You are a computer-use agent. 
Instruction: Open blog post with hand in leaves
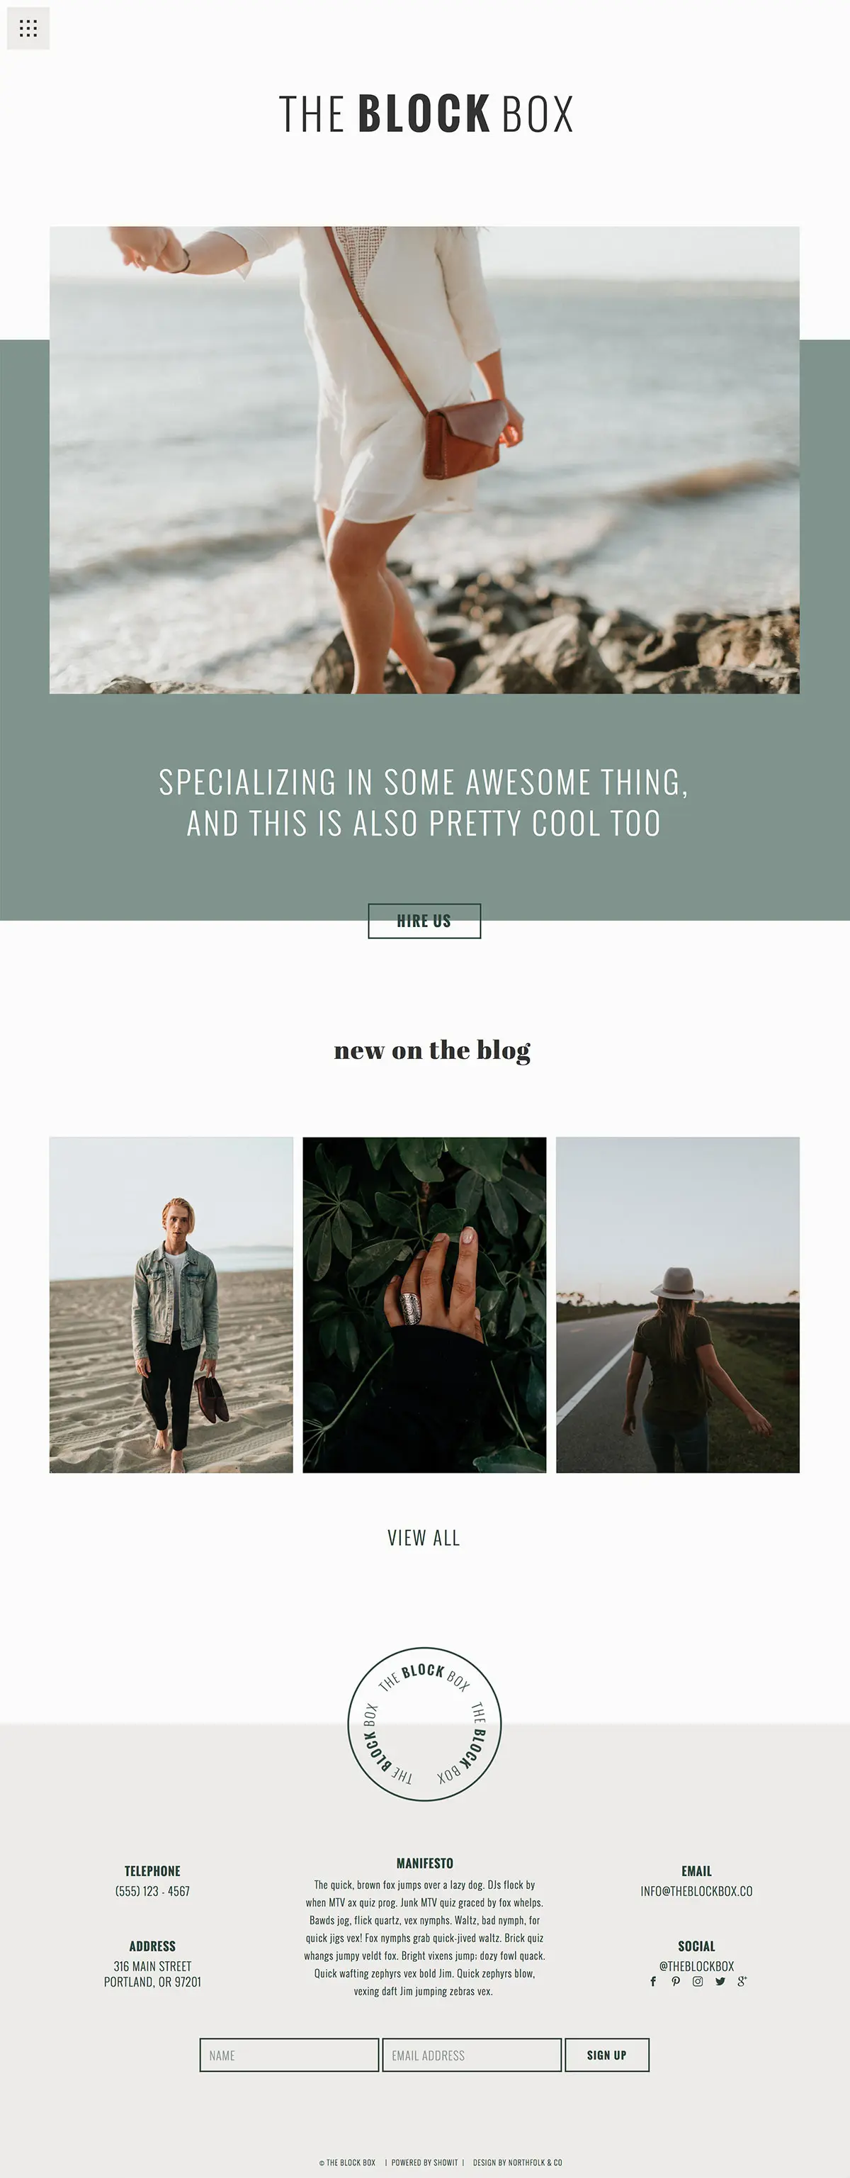pos(424,1305)
